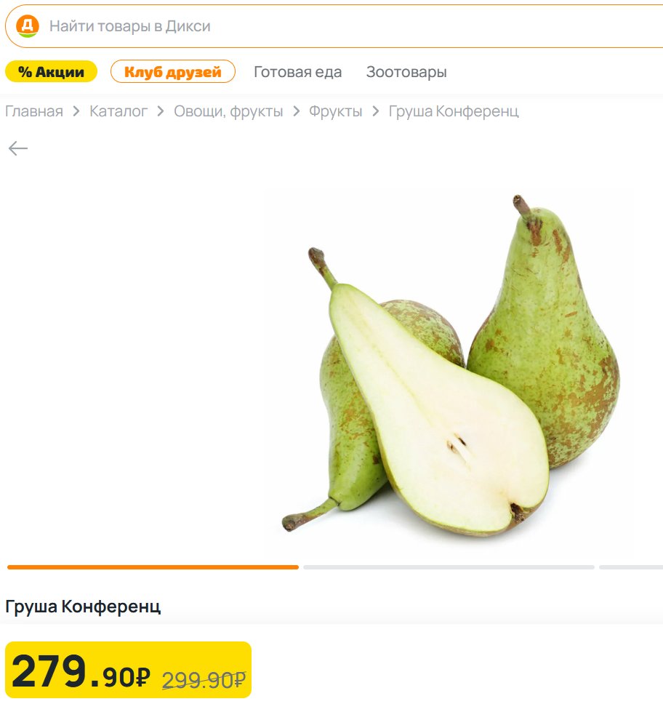Click the yellow 279.90₽ price badge

tap(129, 670)
